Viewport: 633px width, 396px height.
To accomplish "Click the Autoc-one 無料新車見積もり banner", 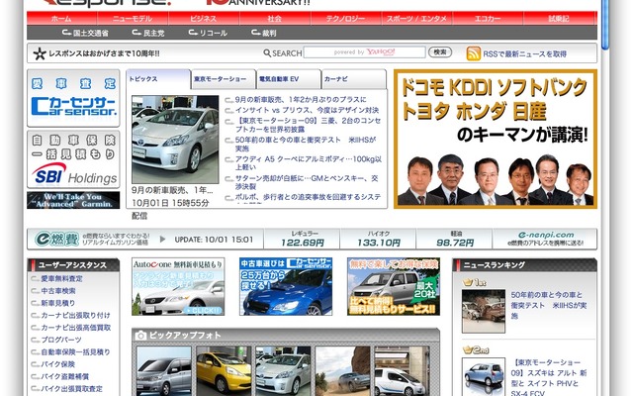I will tap(178, 286).
